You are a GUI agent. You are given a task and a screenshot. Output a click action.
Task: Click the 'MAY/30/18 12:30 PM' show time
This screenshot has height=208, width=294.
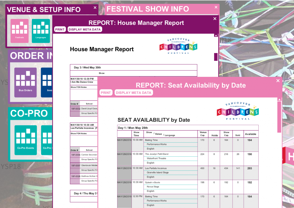pyautogui.click(x=82, y=79)
